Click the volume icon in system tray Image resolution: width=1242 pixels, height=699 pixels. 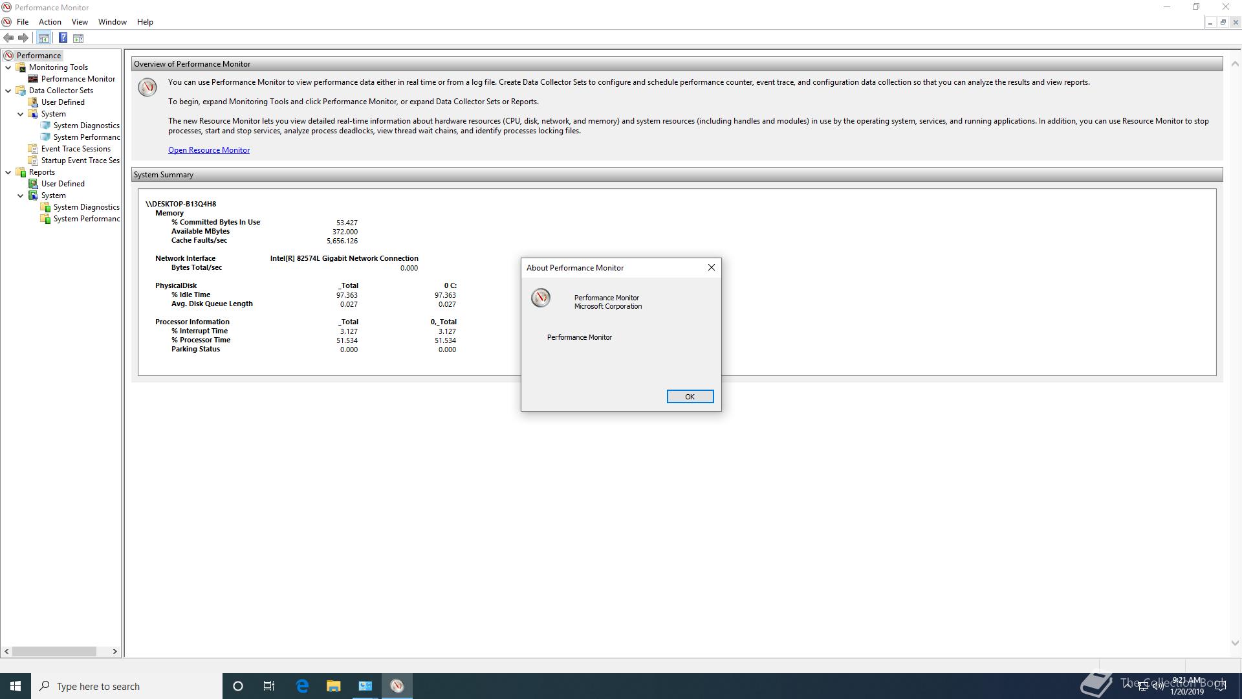coord(1158,686)
